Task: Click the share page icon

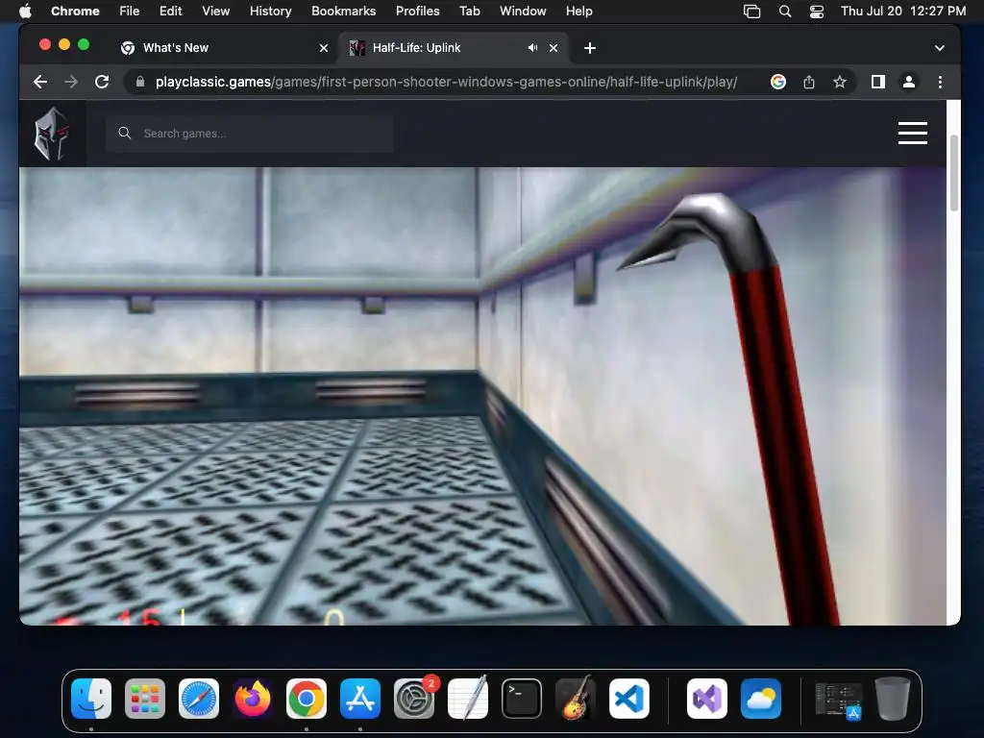Action: pyautogui.click(x=809, y=83)
